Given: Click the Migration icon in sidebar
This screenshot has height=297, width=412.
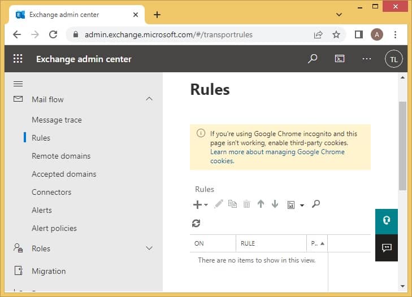Looking at the screenshot, I should pyautogui.click(x=19, y=270).
